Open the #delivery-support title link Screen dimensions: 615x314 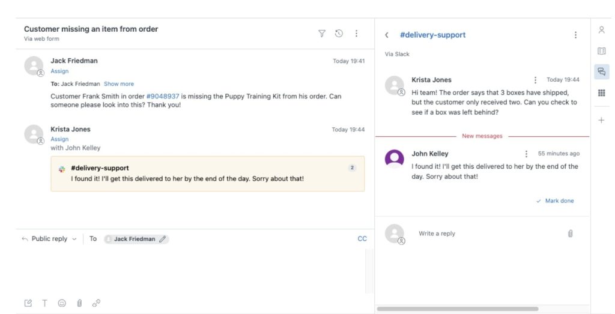[432, 35]
